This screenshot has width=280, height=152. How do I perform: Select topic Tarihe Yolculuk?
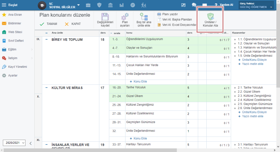click(136, 87)
